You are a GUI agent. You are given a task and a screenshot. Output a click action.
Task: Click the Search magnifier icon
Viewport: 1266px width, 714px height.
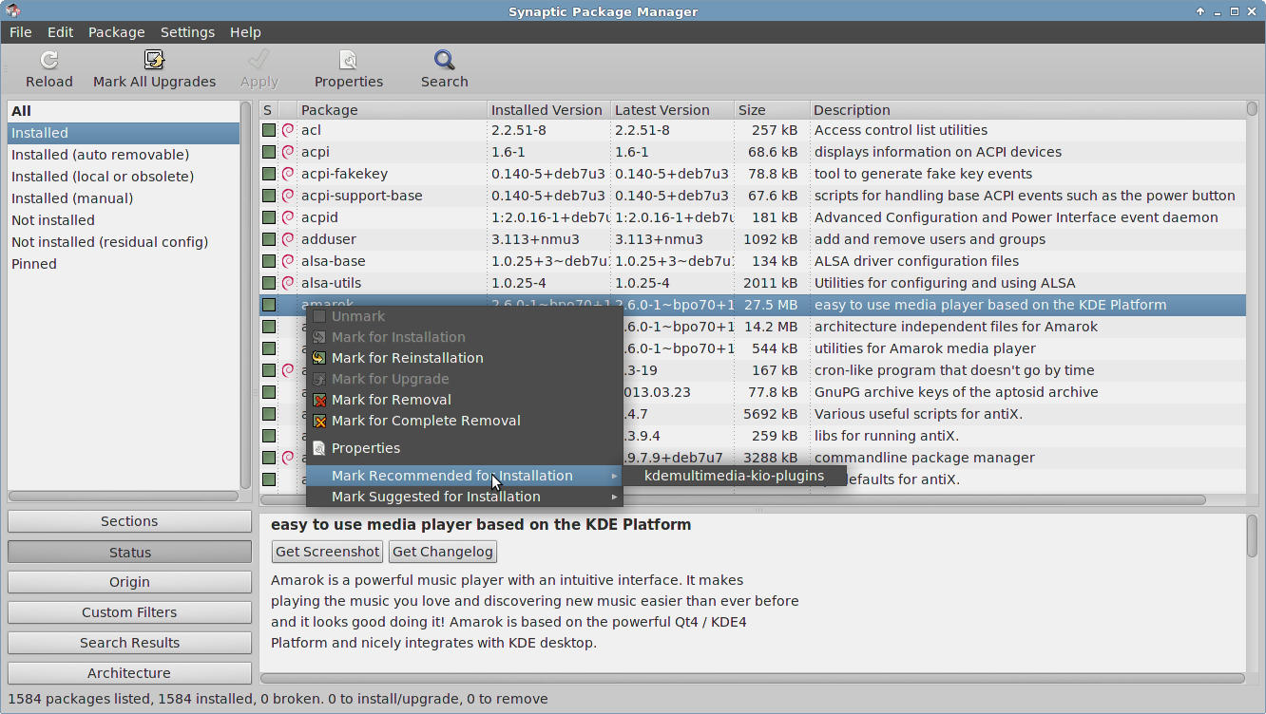click(x=445, y=60)
